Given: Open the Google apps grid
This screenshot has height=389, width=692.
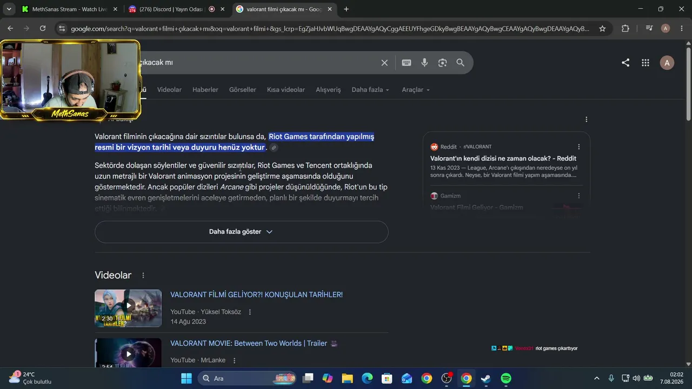Looking at the screenshot, I should click(x=646, y=63).
